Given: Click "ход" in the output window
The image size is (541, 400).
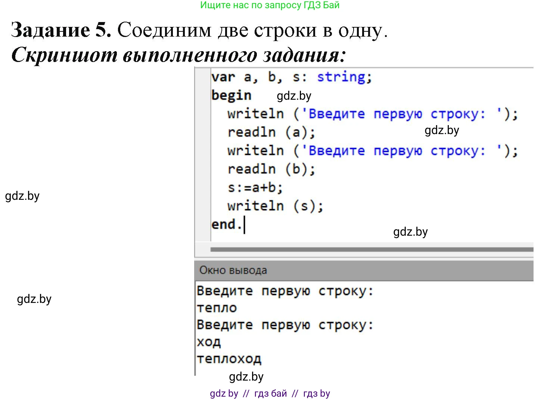Looking at the screenshot, I should coord(208,341).
